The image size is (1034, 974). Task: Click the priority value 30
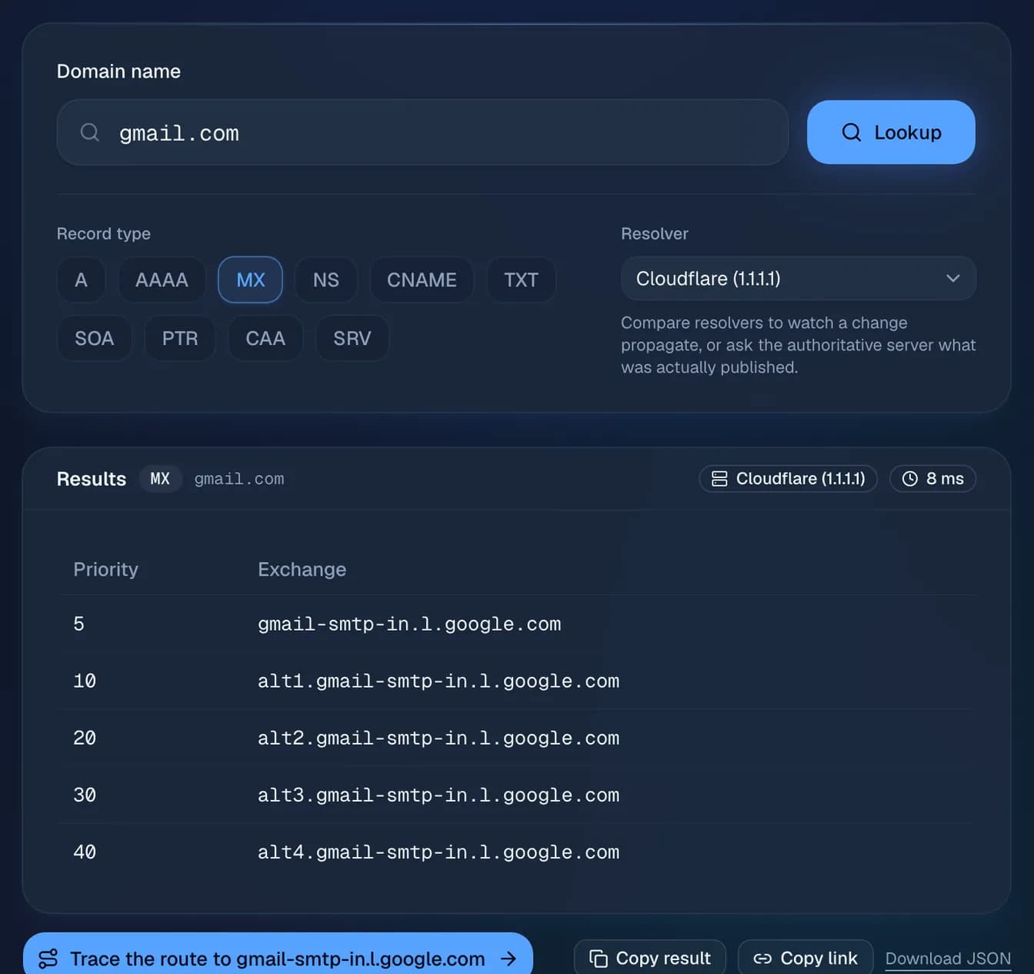click(85, 795)
